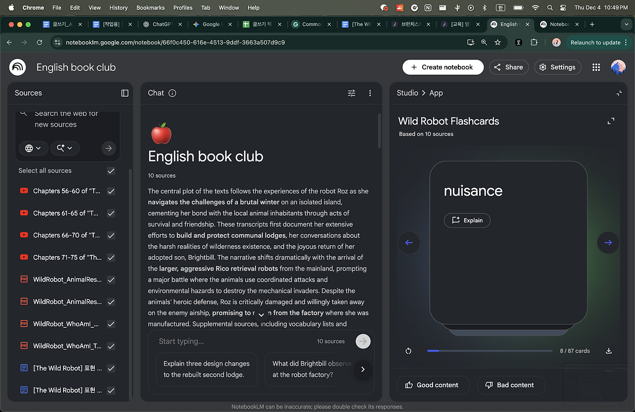Click the chat panel scrollbar

coord(380,131)
